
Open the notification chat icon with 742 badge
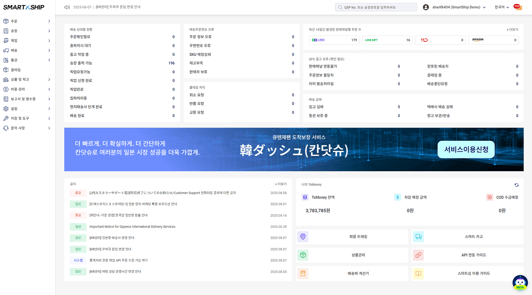[517, 7]
